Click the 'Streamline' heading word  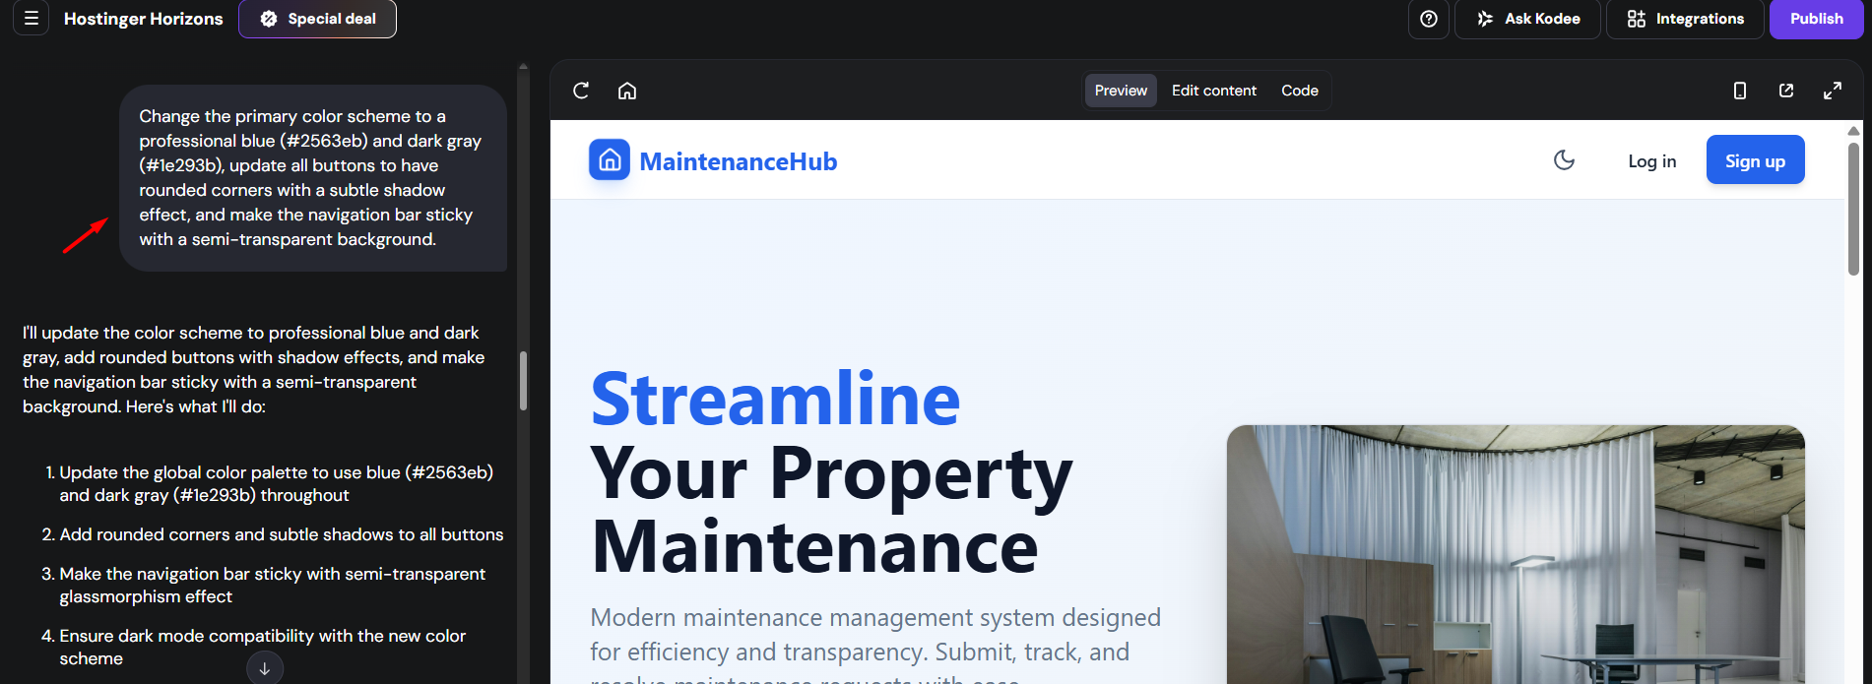tap(775, 400)
